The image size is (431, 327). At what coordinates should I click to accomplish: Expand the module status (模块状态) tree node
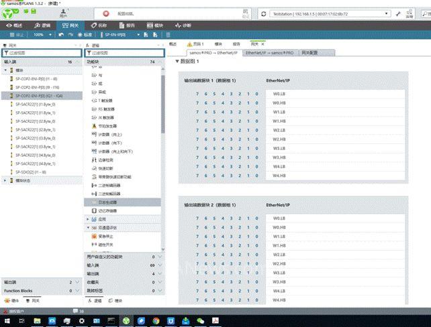[5, 180]
